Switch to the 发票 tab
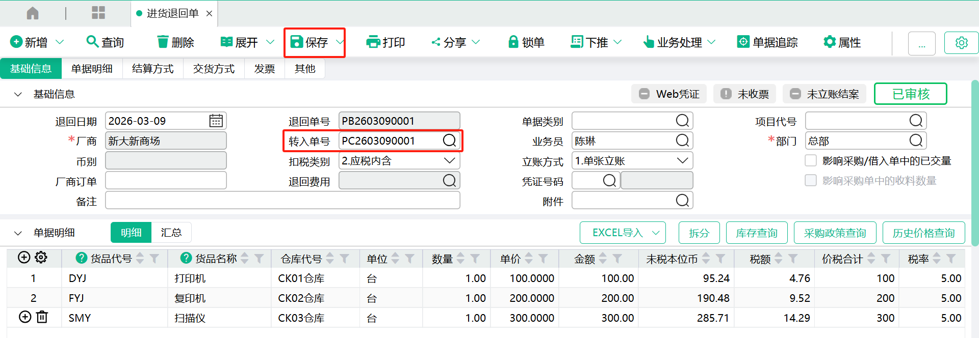 coord(264,69)
